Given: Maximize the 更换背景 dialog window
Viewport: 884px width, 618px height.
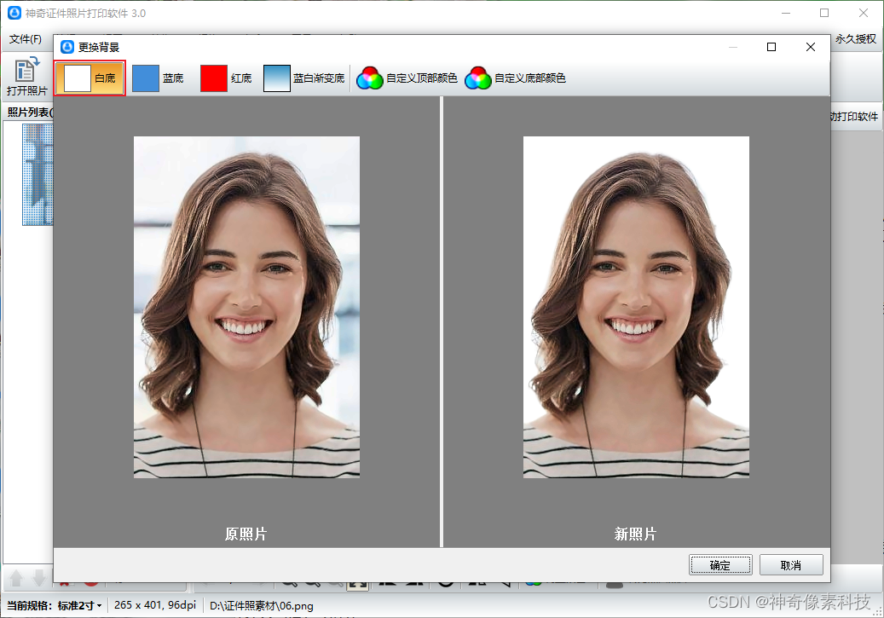Looking at the screenshot, I should (x=771, y=47).
